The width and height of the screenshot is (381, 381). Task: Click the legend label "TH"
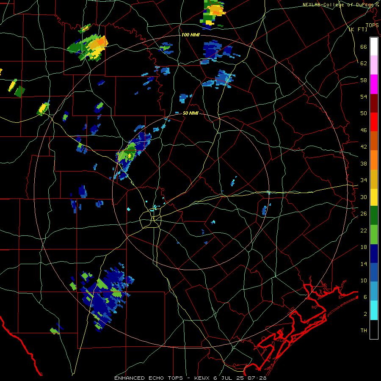tap(364, 331)
